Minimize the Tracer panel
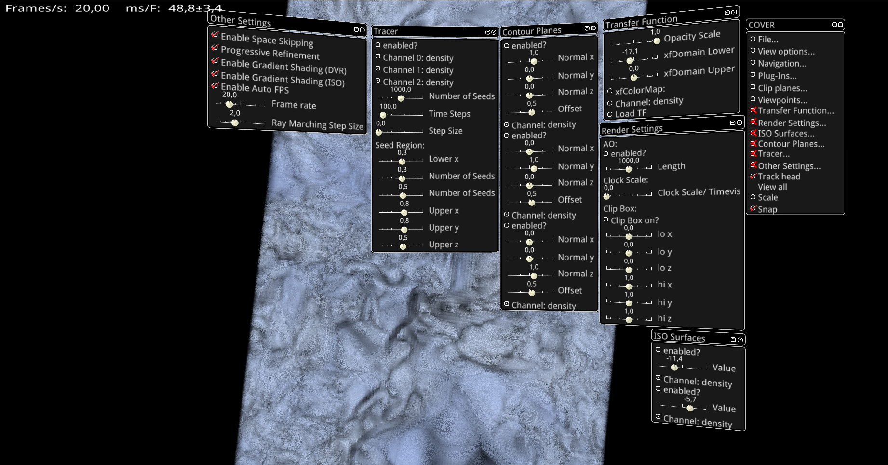 (x=488, y=32)
